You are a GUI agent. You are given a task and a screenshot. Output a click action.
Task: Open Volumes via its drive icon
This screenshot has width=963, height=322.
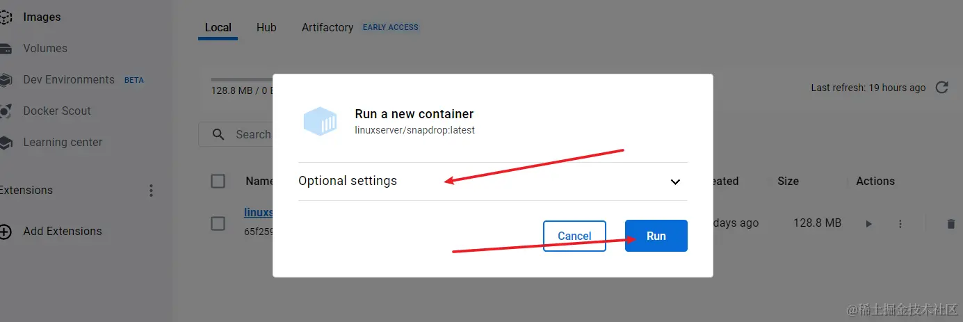(x=5, y=49)
